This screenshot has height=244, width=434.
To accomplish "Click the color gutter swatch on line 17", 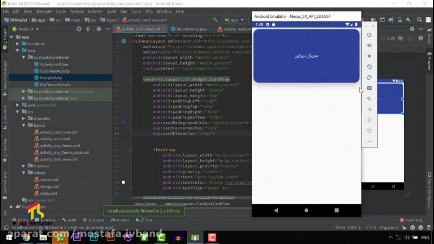I will tap(123, 123).
